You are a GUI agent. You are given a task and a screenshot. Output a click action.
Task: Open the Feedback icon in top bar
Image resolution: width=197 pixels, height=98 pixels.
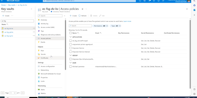pyautogui.click(x=163, y=1)
